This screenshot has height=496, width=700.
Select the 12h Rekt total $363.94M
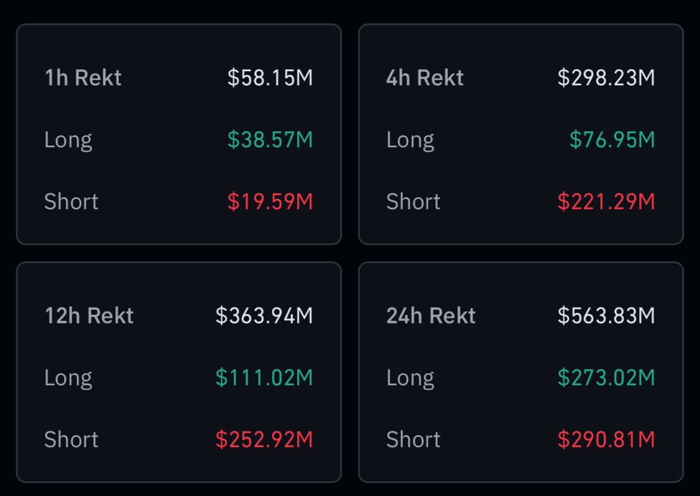pyautogui.click(x=264, y=316)
